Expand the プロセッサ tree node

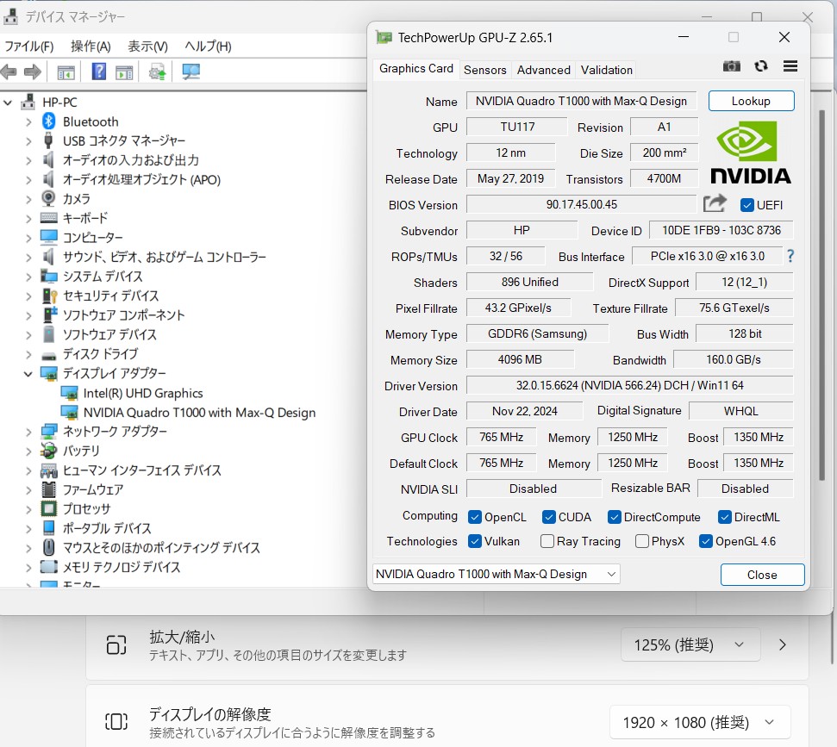pyautogui.click(x=28, y=509)
